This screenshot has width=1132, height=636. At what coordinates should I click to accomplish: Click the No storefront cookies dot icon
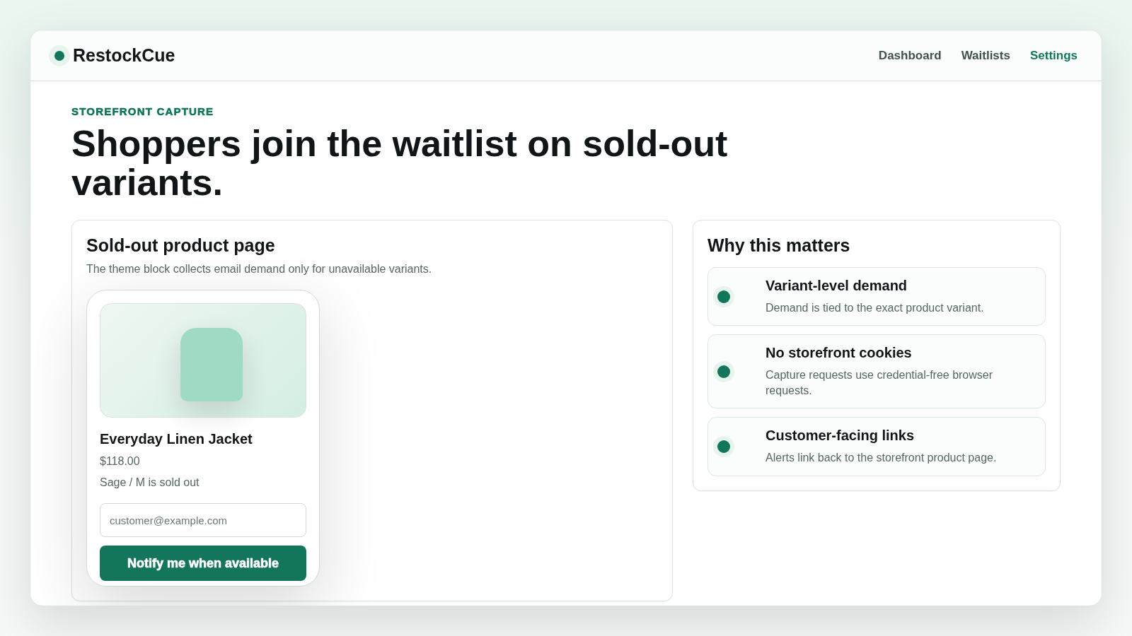point(724,372)
